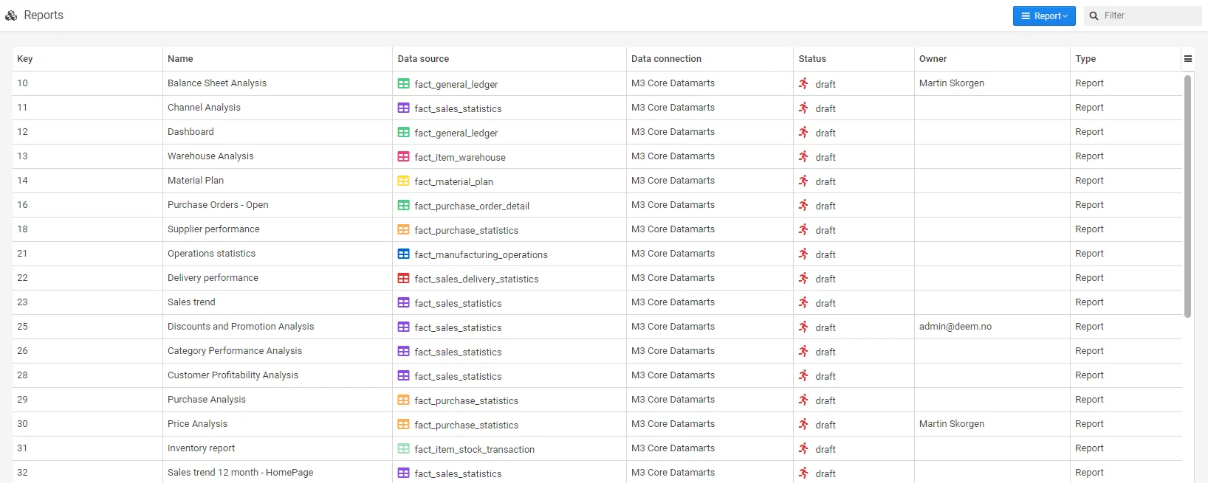Click table icon for fact_purchase_order_detail

(x=403, y=206)
